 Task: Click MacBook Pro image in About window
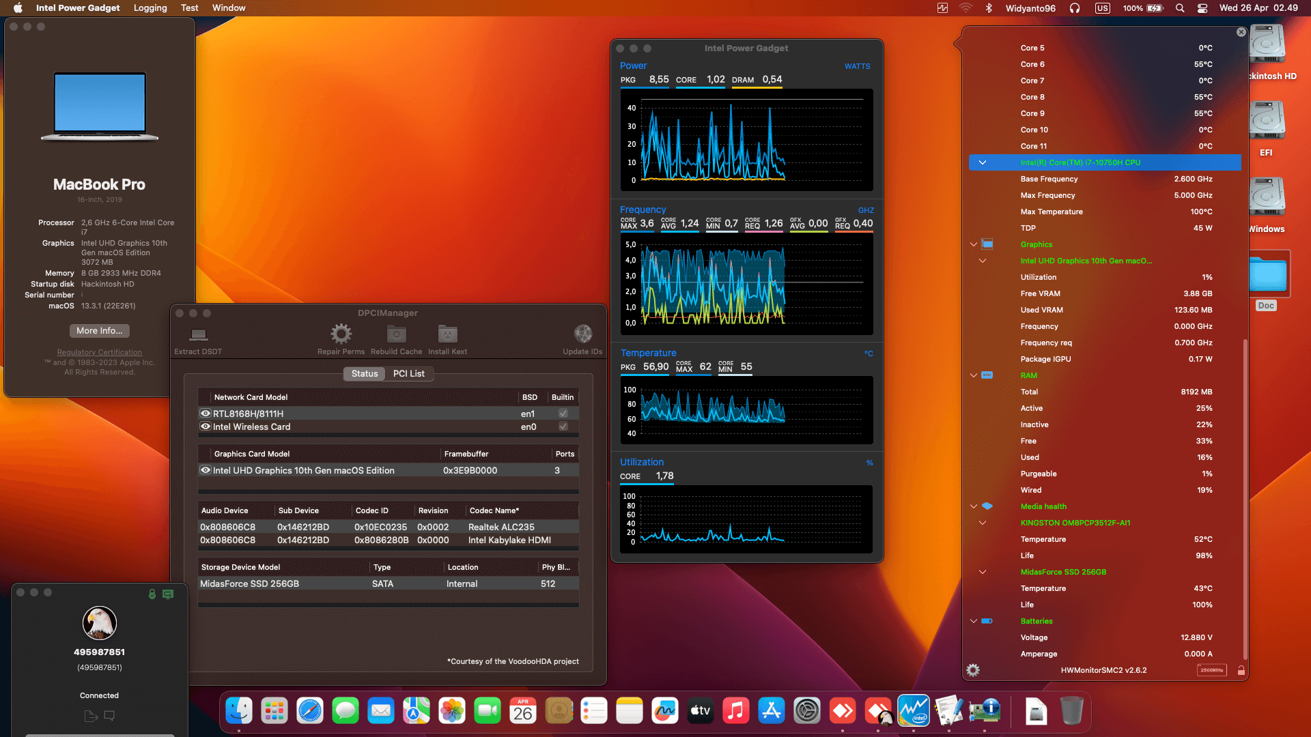coord(100,106)
